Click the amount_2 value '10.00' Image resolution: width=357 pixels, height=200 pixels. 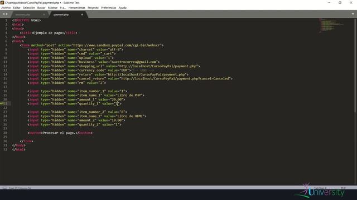click(x=117, y=121)
